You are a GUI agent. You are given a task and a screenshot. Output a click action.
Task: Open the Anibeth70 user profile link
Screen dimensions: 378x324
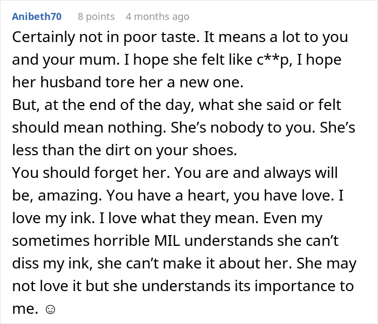point(37,16)
